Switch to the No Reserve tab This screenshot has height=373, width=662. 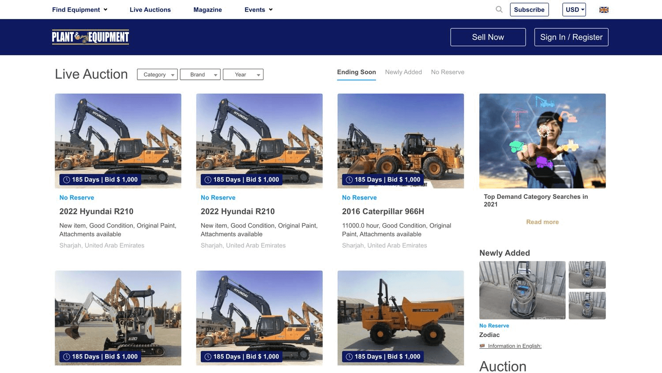coord(448,72)
